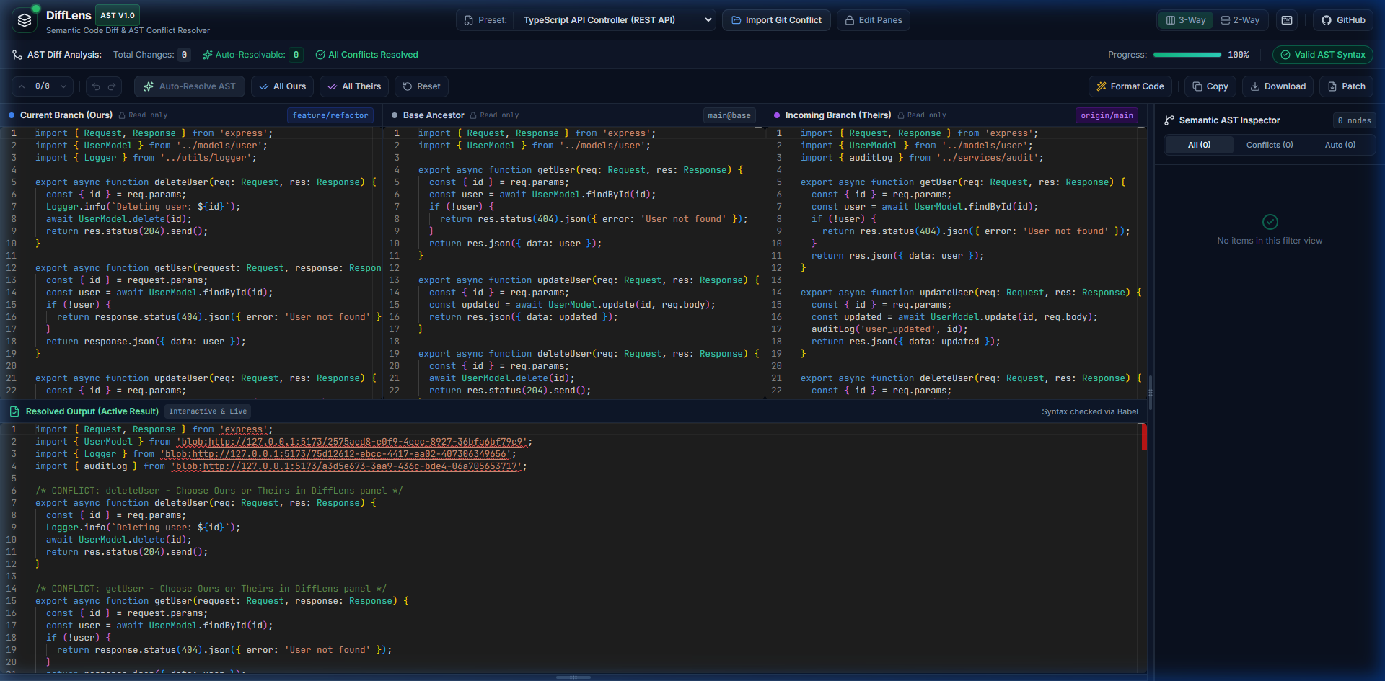Download the resolved file
The width and height of the screenshot is (1385, 681).
pyautogui.click(x=1278, y=86)
